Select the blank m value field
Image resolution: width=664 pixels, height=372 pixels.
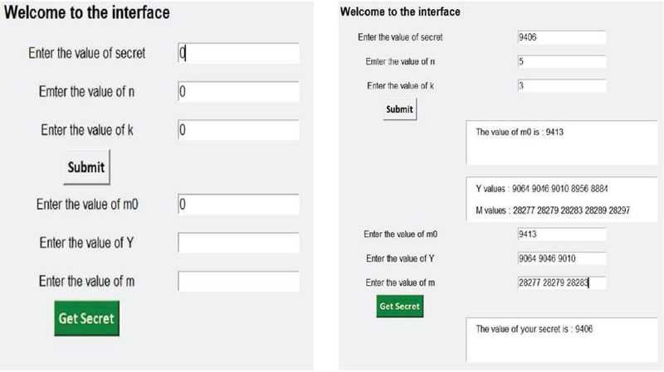[238, 281]
